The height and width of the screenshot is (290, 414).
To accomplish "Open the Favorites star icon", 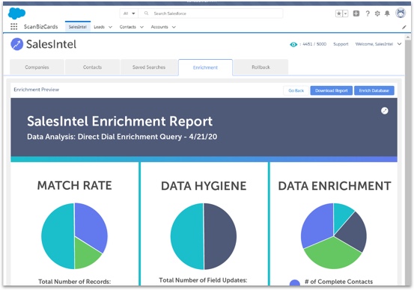I will click(339, 13).
